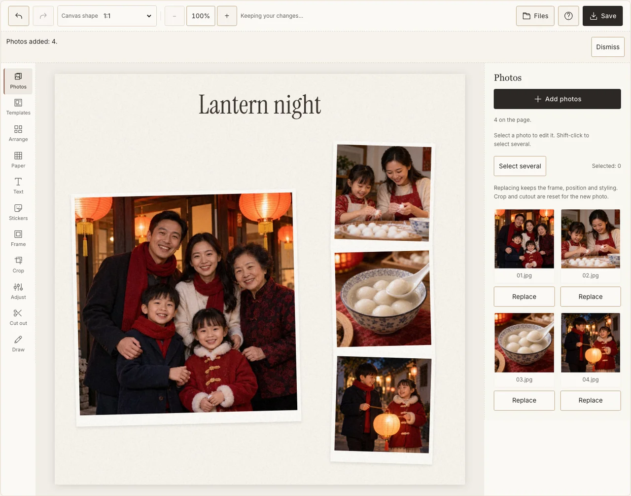Click the Add photos button

click(558, 99)
